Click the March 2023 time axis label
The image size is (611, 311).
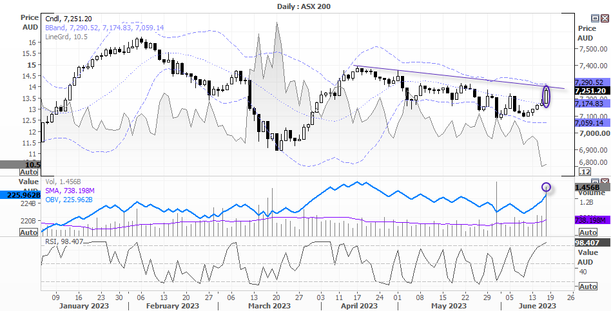pyautogui.click(x=269, y=306)
